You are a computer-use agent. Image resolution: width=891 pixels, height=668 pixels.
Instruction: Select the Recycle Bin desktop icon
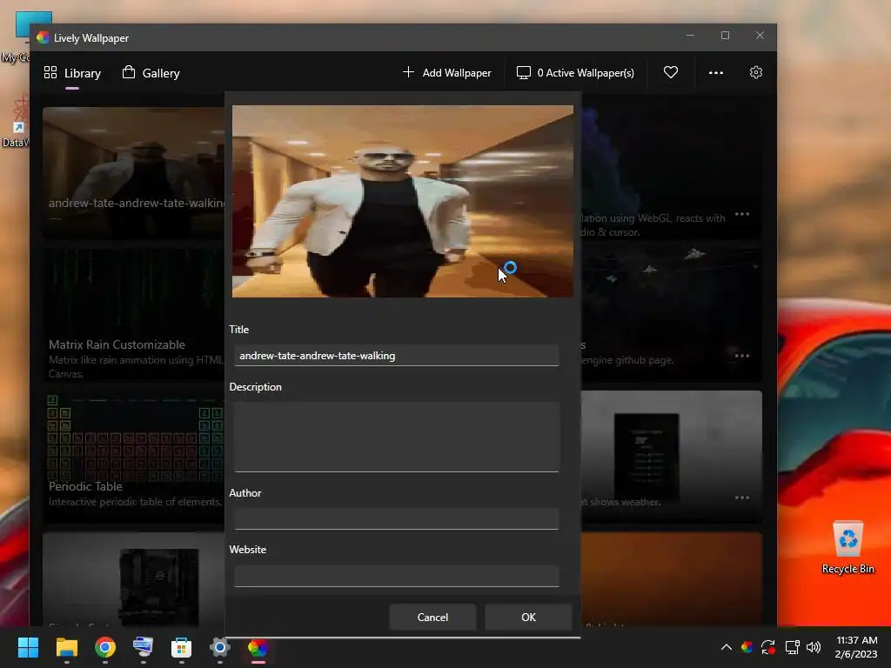[847, 548]
